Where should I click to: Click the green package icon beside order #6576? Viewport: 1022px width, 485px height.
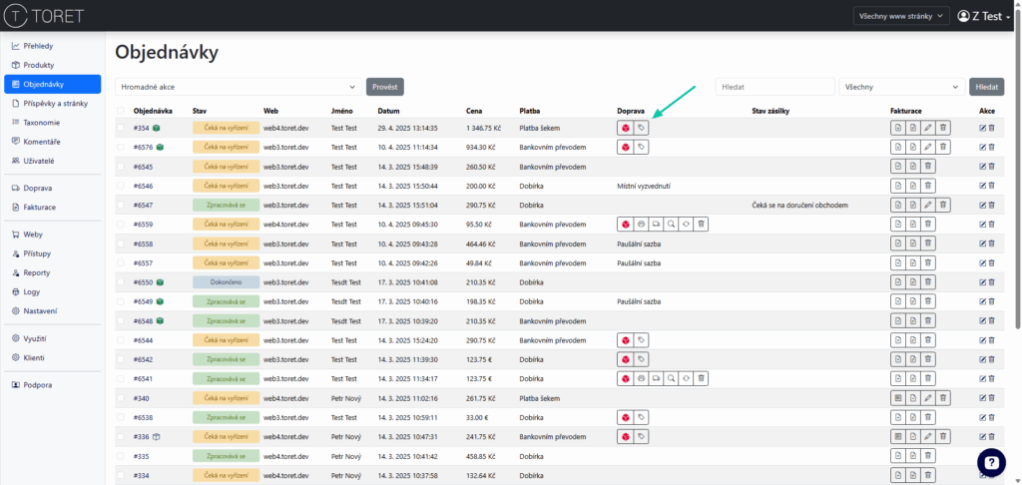tap(160, 148)
